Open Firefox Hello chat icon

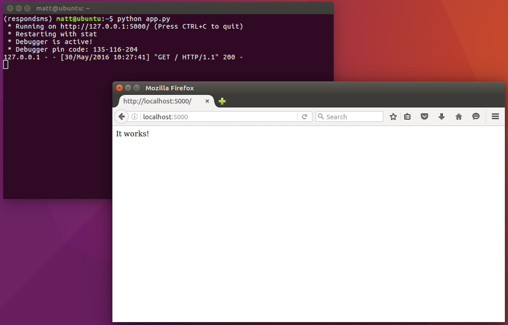[x=476, y=116]
